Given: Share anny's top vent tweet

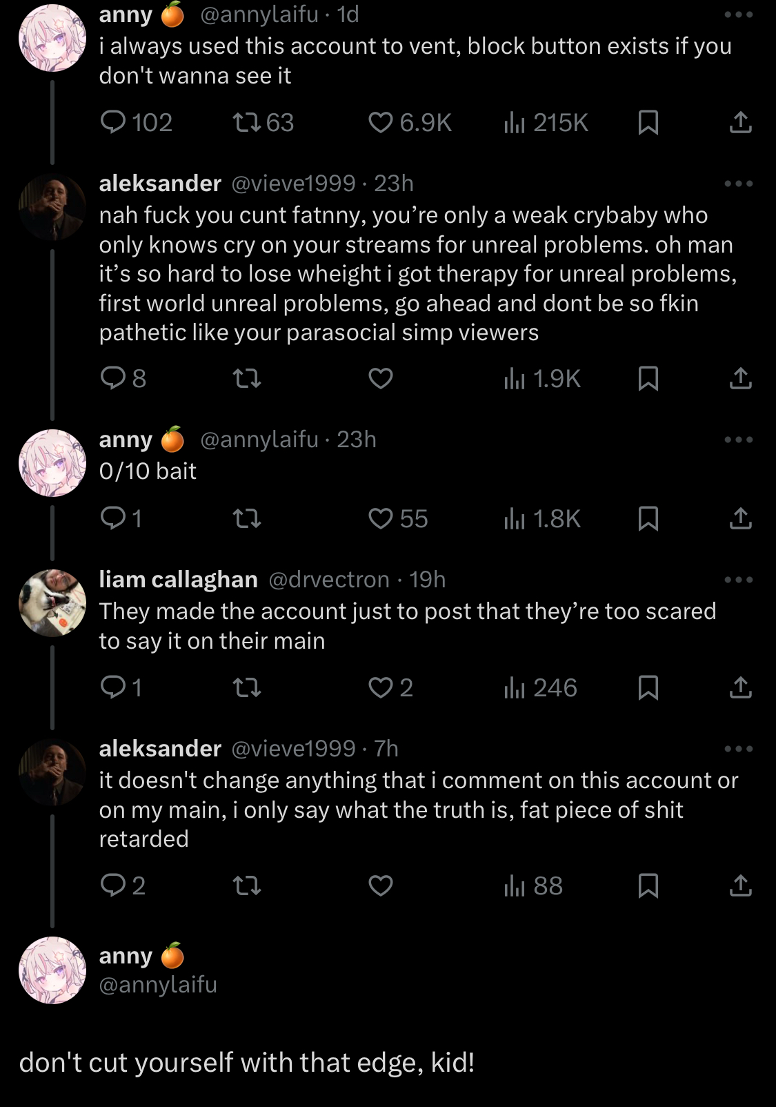Looking at the screenshot, I should (740, 123).
